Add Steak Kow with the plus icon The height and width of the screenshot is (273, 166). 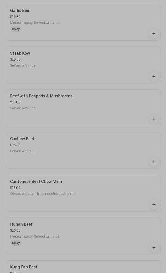(154, 76)
